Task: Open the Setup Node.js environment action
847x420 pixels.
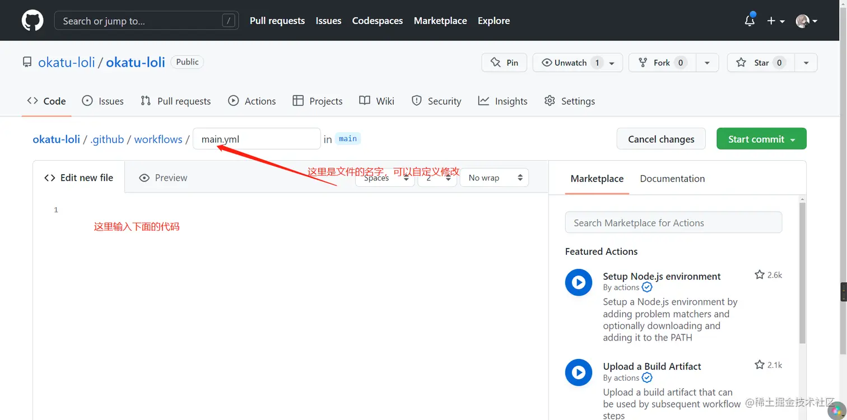Action: 662,276
